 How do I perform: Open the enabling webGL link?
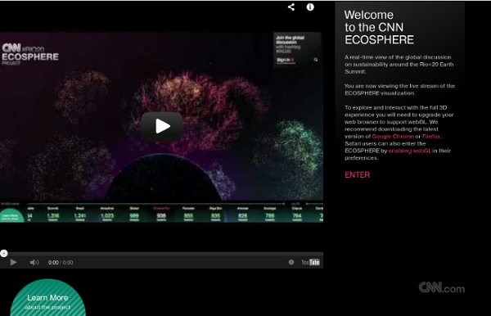[410, 151]
